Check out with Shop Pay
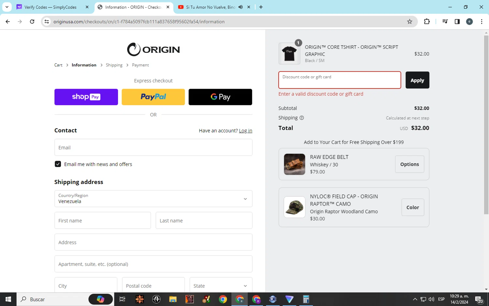 click(86, 97)
